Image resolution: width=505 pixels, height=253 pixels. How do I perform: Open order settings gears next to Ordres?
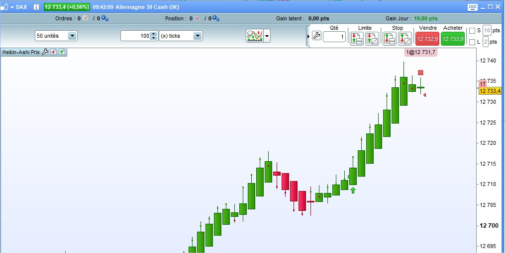tap(104, 18)
